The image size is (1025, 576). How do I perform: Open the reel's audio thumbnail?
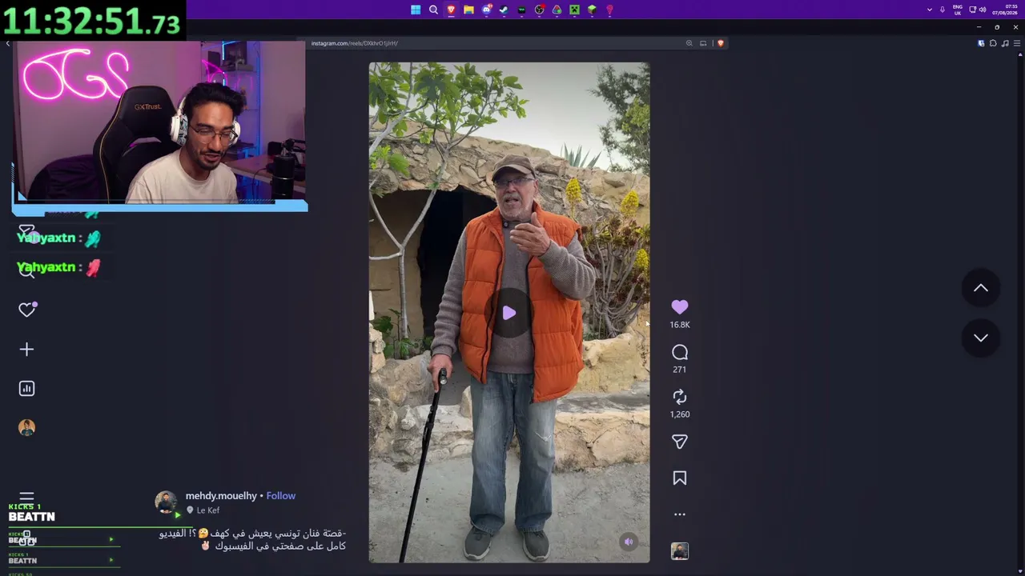680,551
